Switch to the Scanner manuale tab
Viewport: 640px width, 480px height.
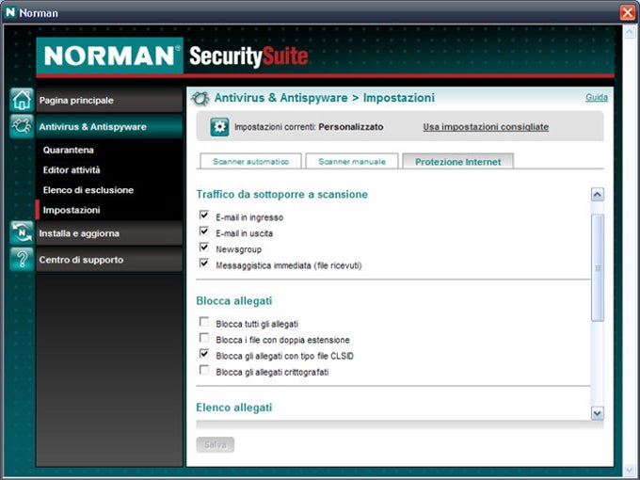click(352, 161)
